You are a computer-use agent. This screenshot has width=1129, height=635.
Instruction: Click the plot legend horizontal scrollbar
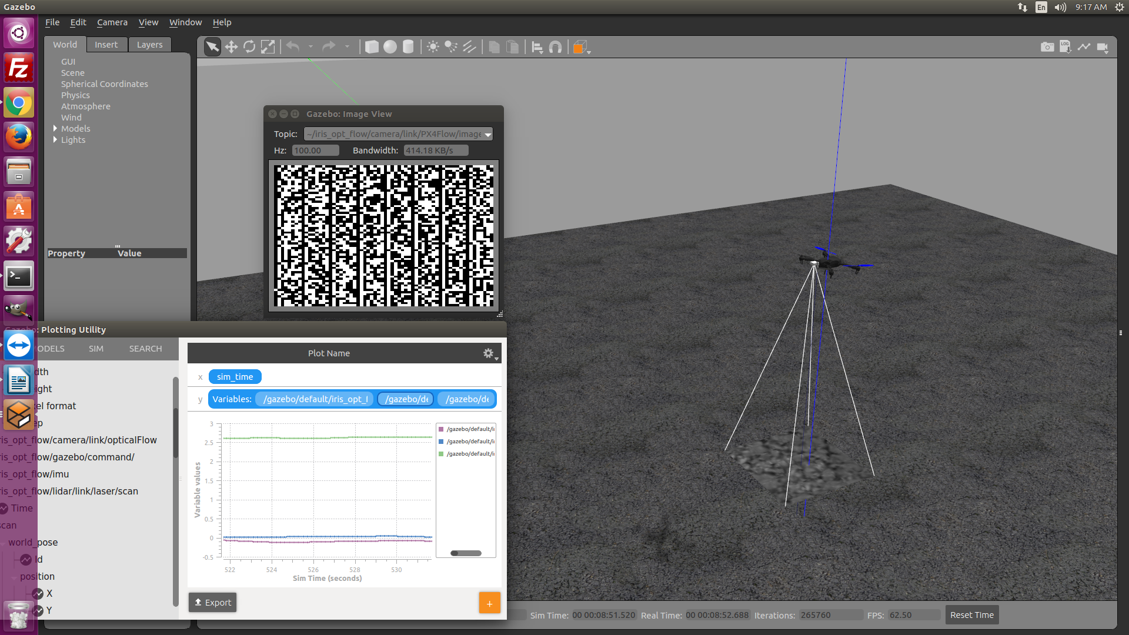[x=466, y=553]
